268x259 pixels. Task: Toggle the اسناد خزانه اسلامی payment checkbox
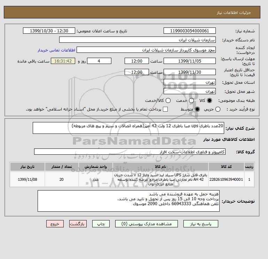coord(165,109)
